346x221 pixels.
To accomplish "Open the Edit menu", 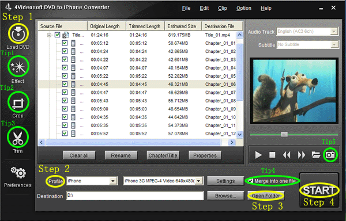I will (x=204, y=8).
